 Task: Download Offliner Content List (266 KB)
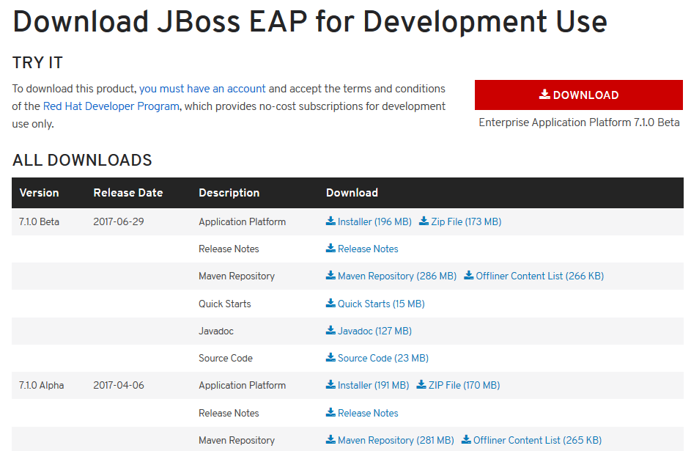pos(534,276)
